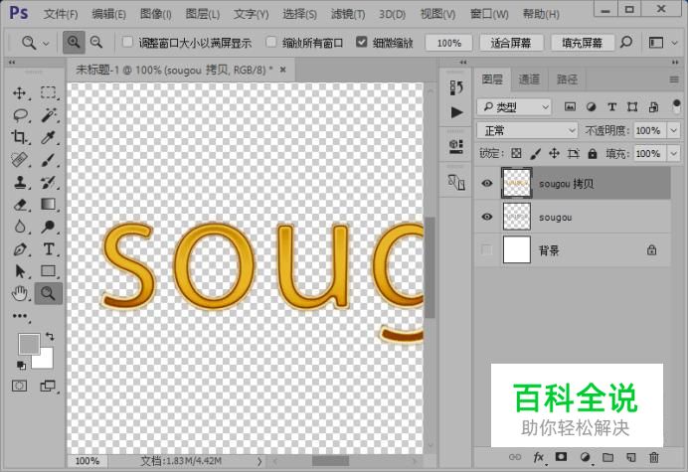Change the screen mode

48,386
